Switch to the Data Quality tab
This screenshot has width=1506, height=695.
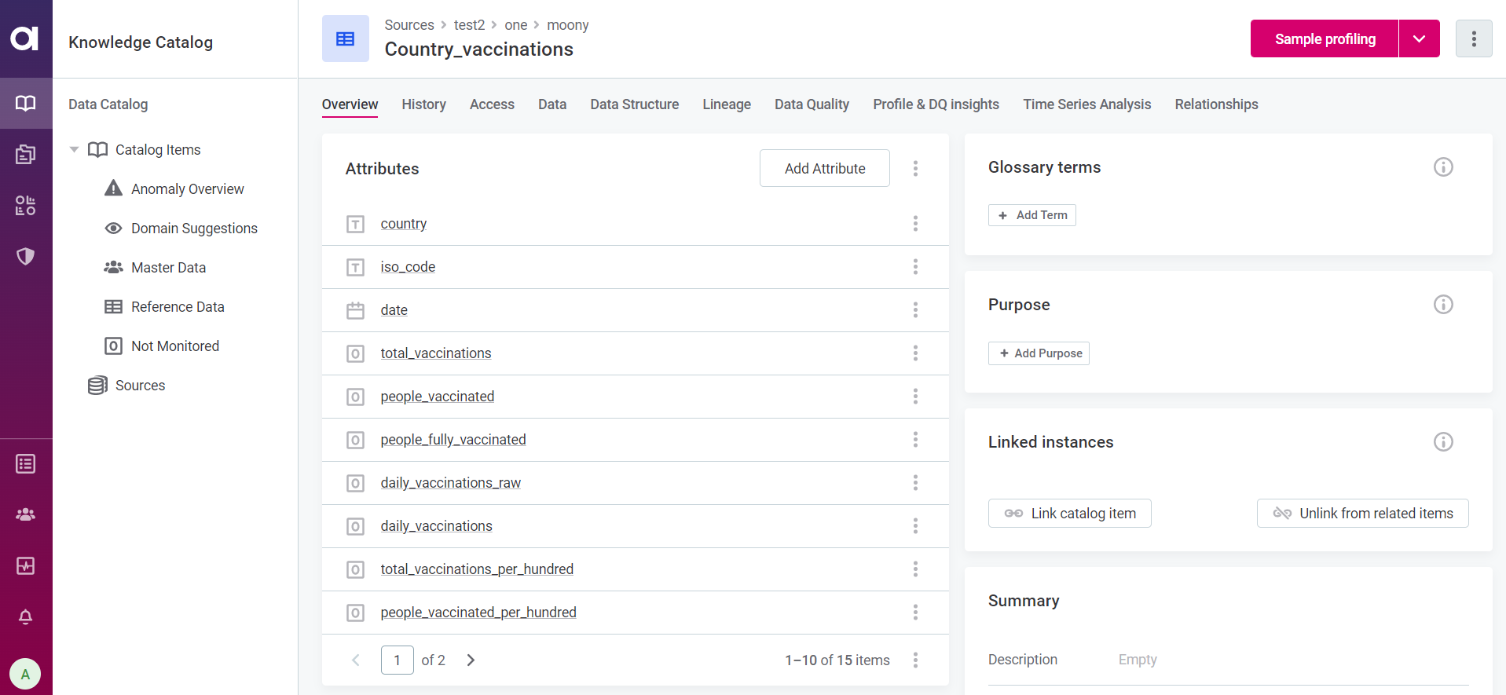pos(812,104)
